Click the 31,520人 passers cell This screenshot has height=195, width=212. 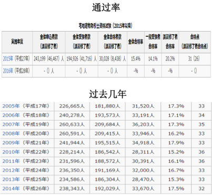pos(143,106)
